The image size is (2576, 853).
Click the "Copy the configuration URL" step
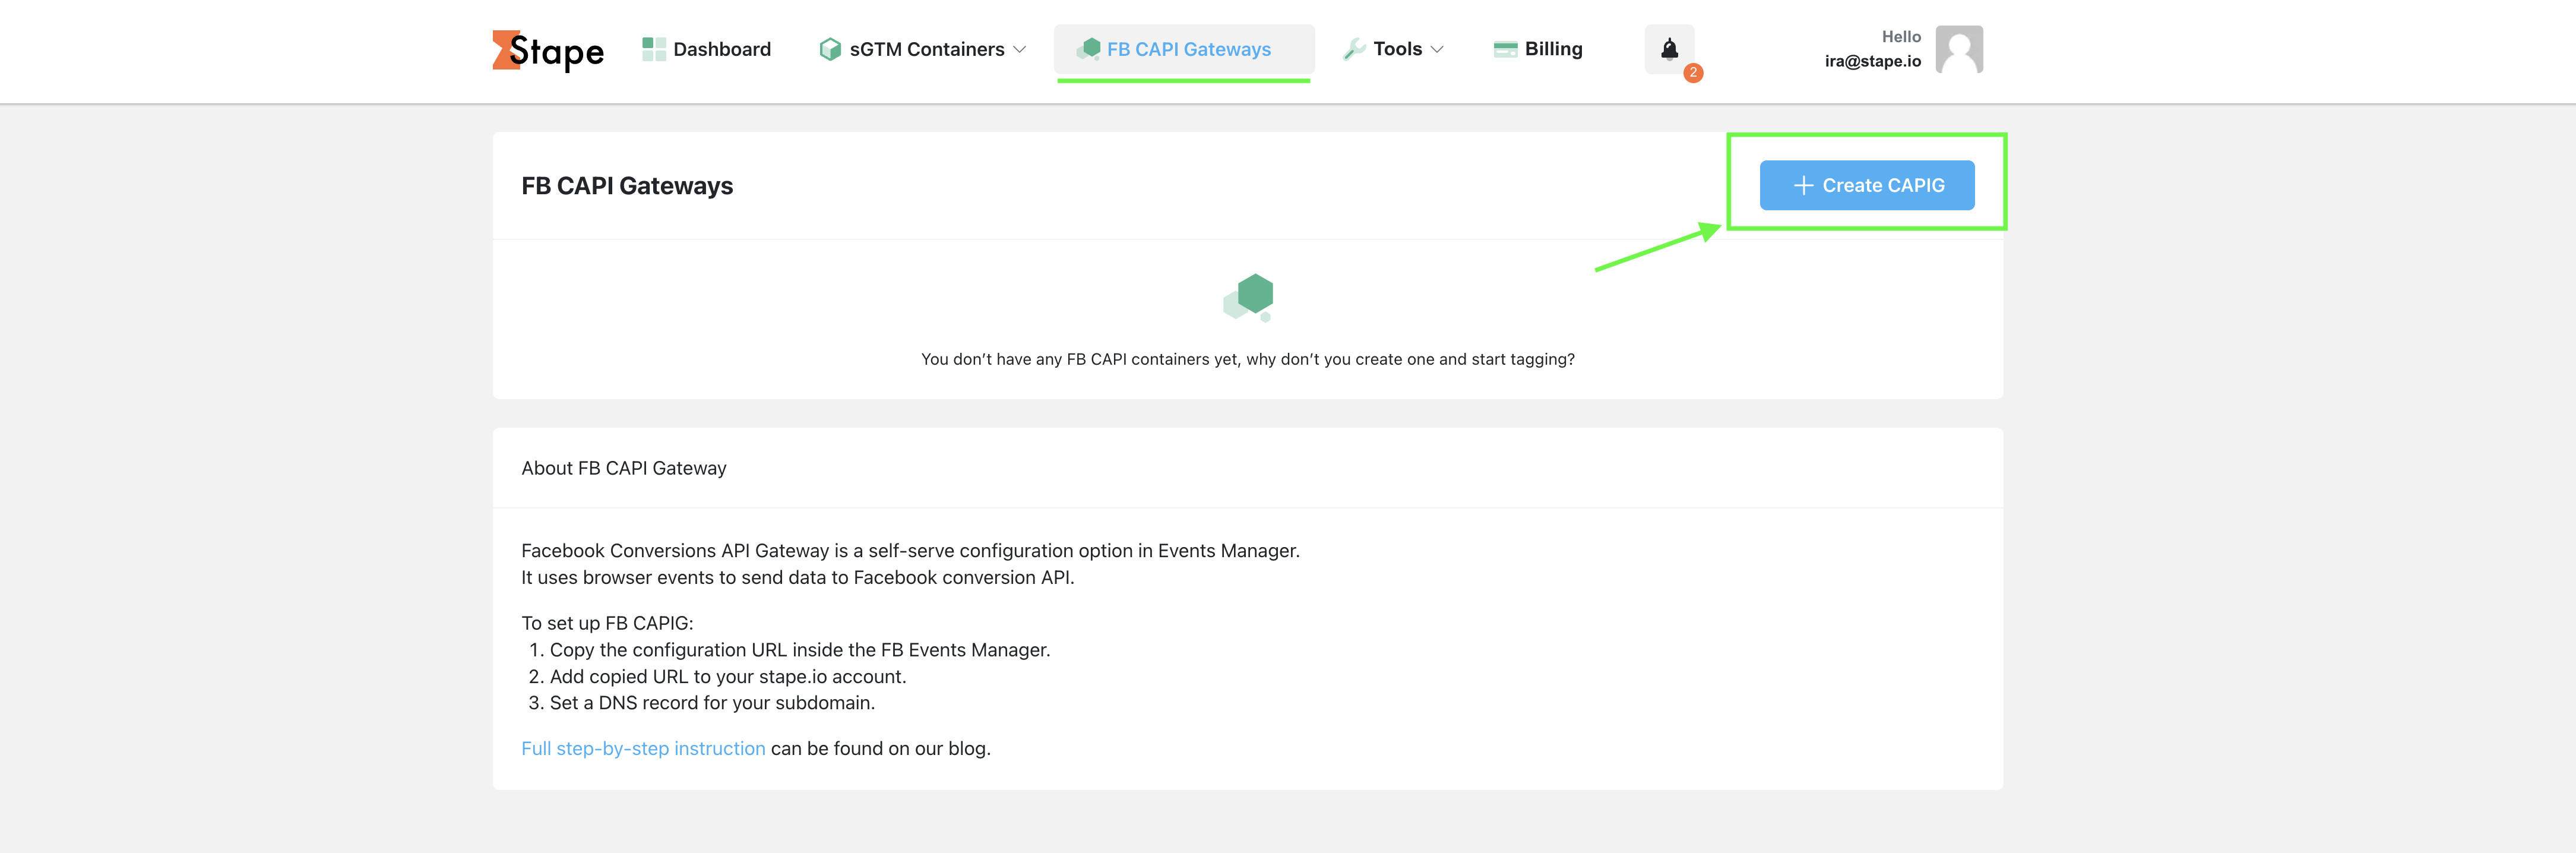800,650
